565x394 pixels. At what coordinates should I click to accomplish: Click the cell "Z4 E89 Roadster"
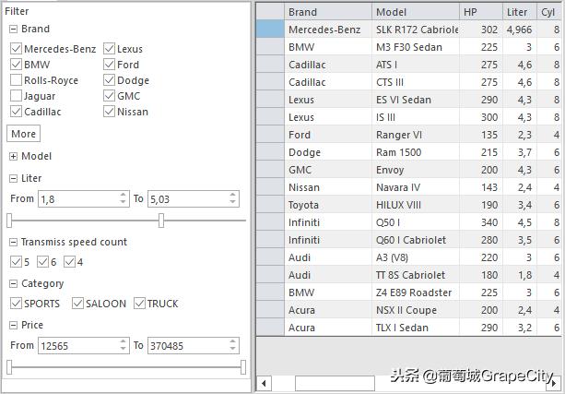[416, 293]
